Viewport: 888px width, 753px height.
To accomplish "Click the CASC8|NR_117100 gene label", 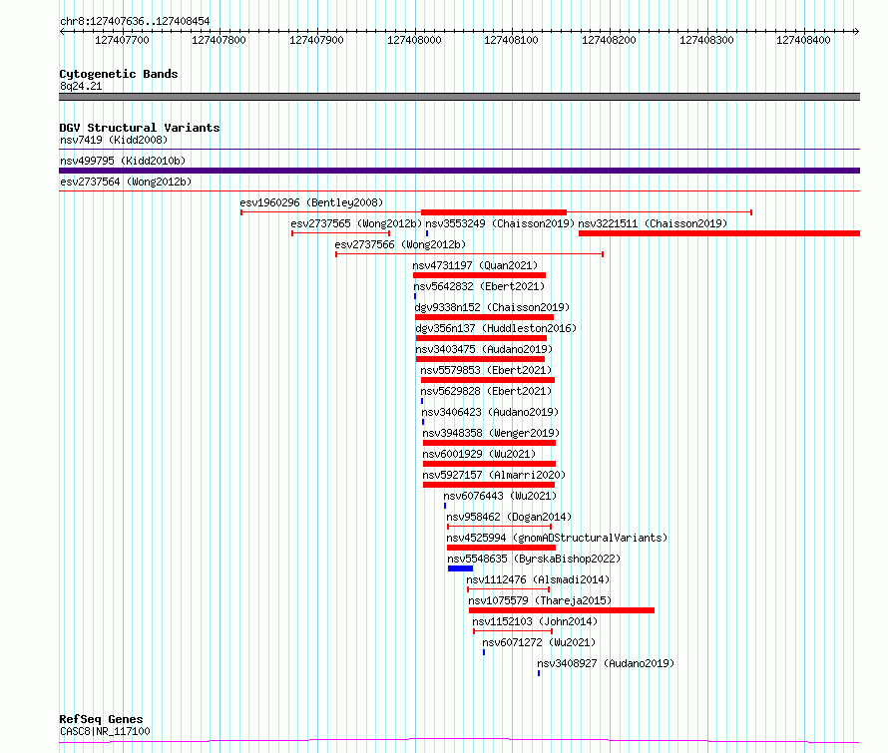I will (106, 731).
